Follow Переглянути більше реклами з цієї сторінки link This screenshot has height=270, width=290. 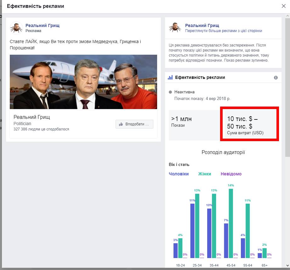(x=224, y=31)
